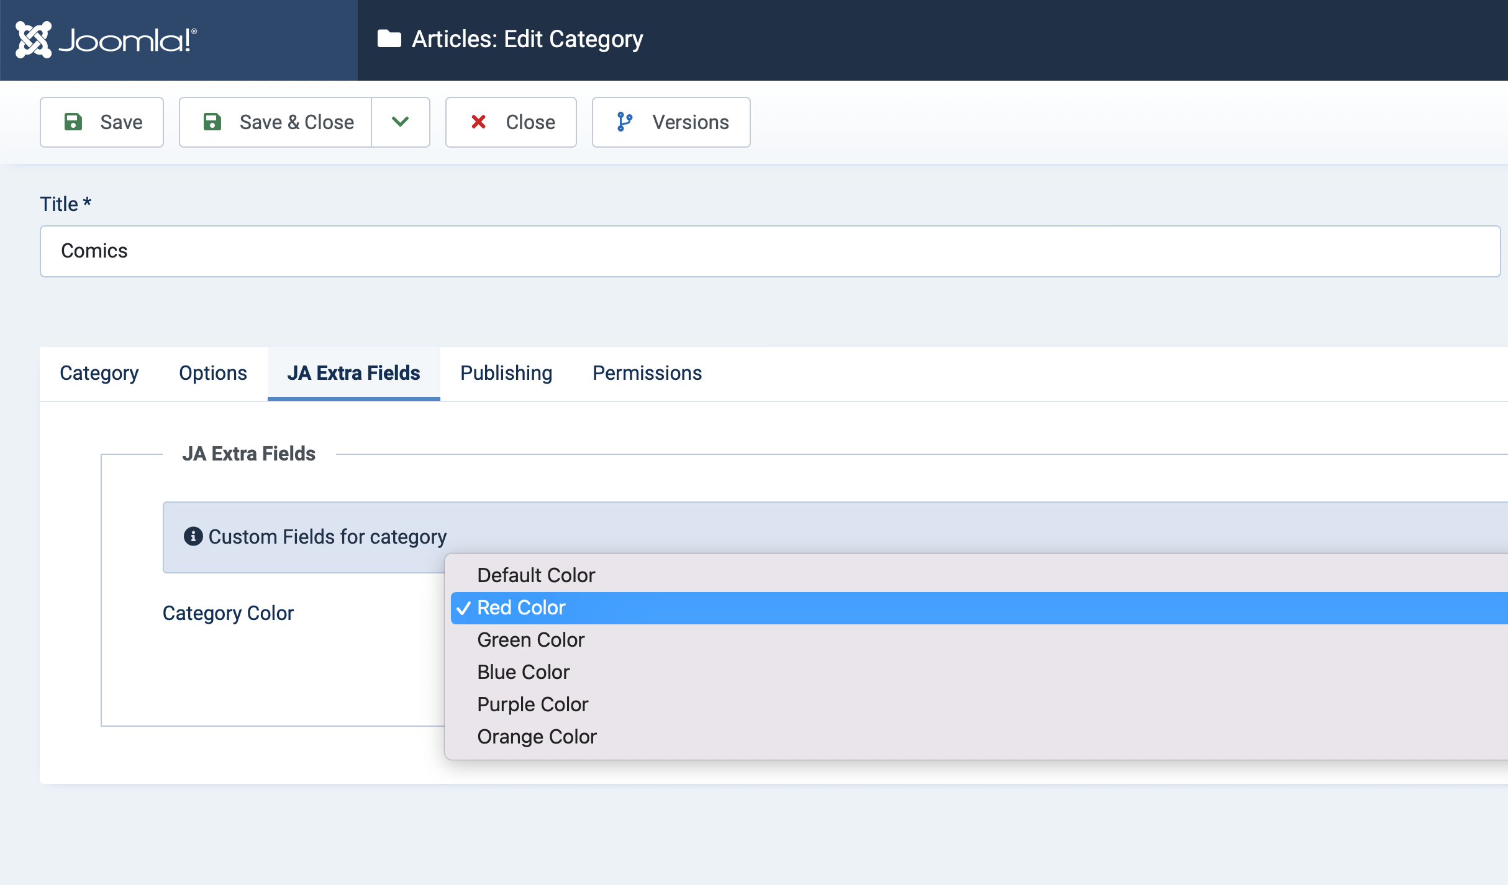Go to the Publishing tab
The image size is (1508, 885).
pyautogui.click(x=506, y=373)
